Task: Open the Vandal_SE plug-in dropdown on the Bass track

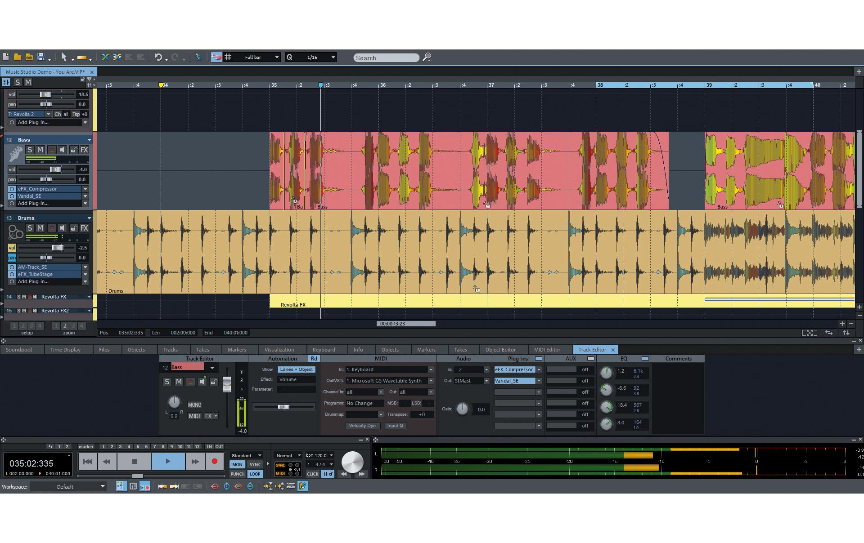Action: pyautogui.click(x=85, y=196)
